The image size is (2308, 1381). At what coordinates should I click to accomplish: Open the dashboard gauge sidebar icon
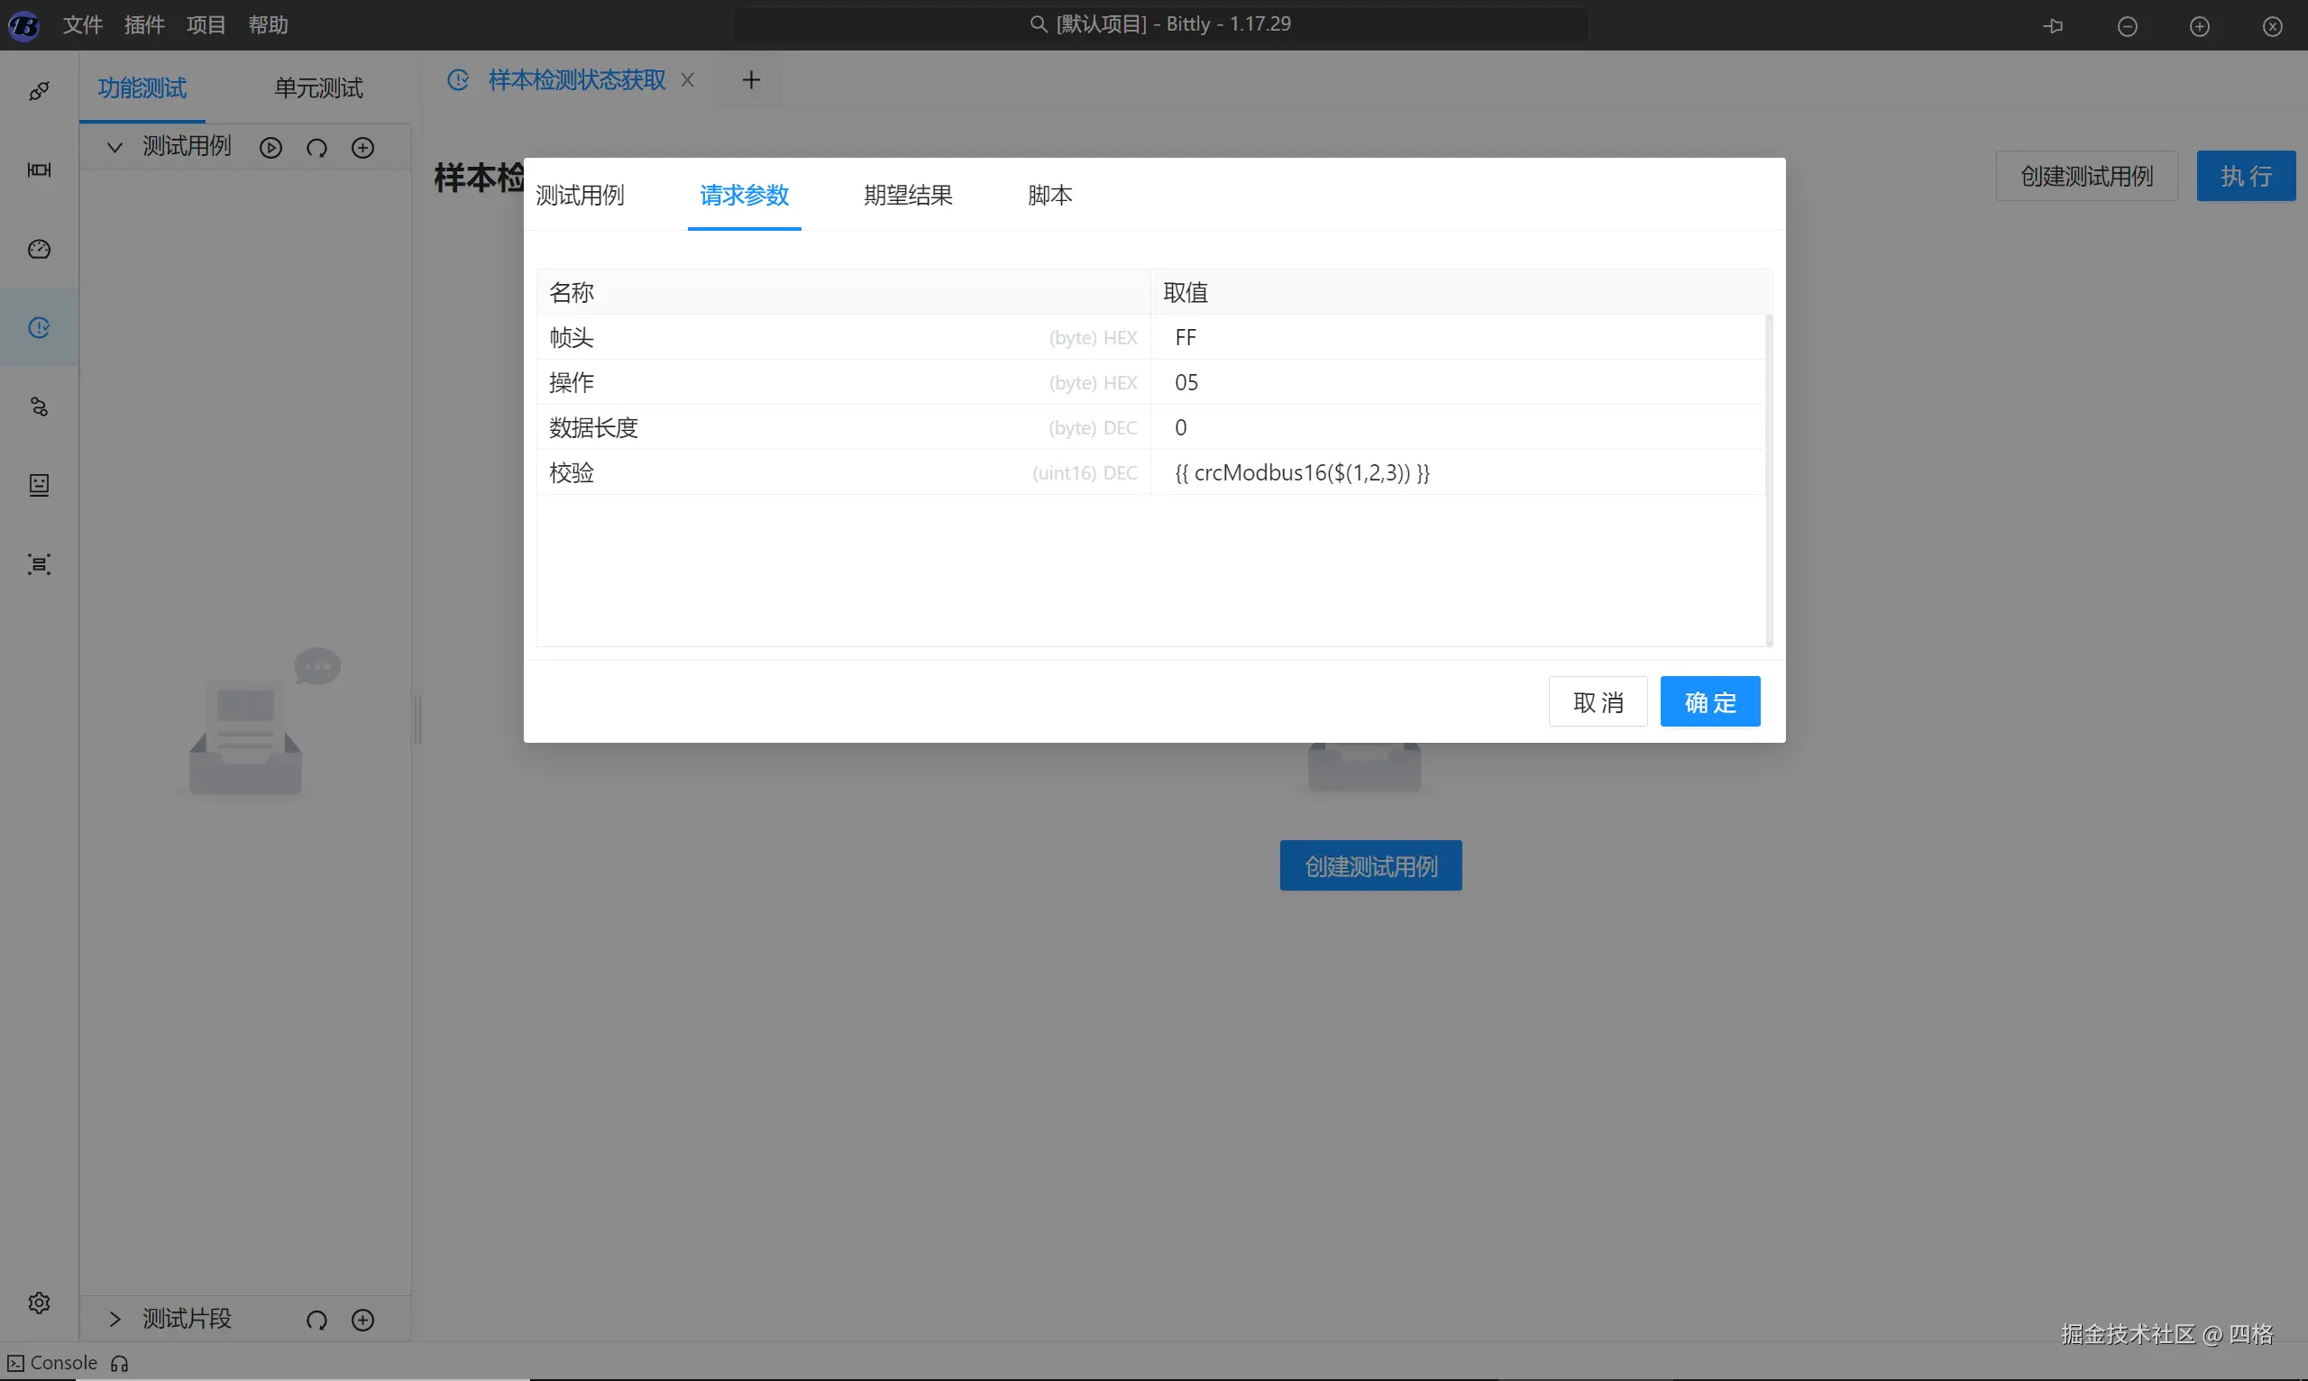39,249
